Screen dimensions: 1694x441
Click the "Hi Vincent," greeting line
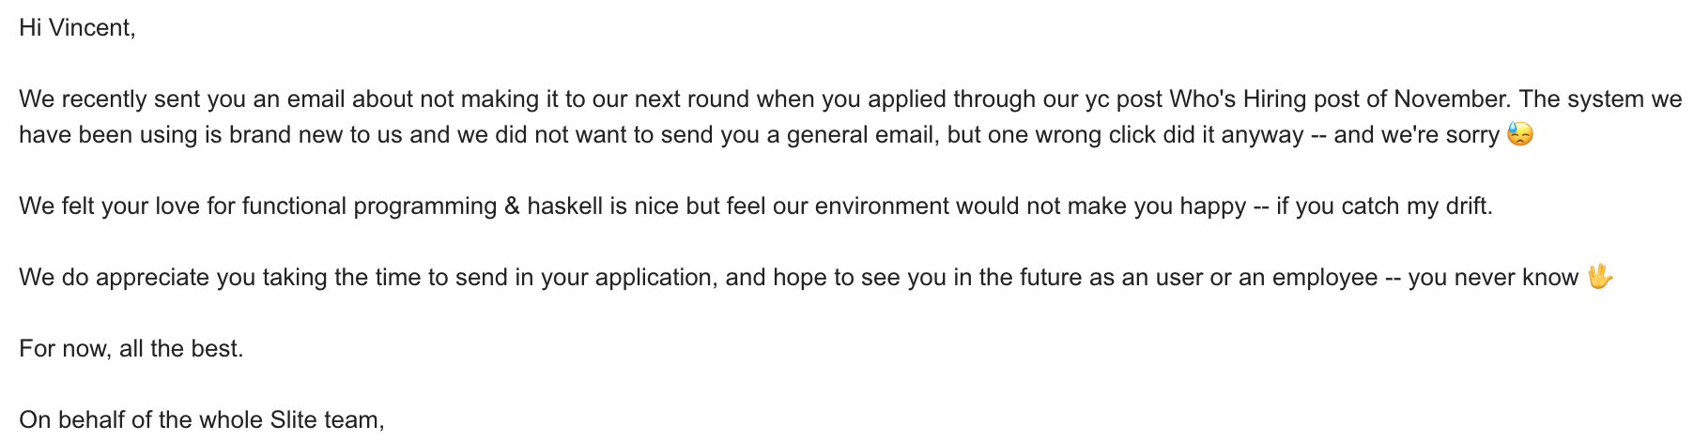(x=77, y=28)
